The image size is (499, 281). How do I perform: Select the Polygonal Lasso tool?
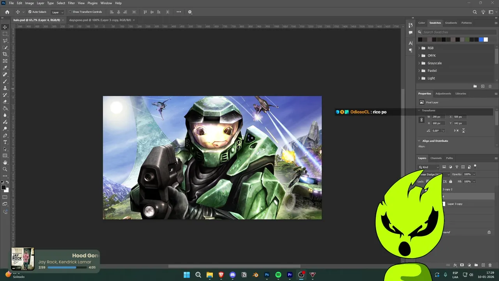coord(5,41)
